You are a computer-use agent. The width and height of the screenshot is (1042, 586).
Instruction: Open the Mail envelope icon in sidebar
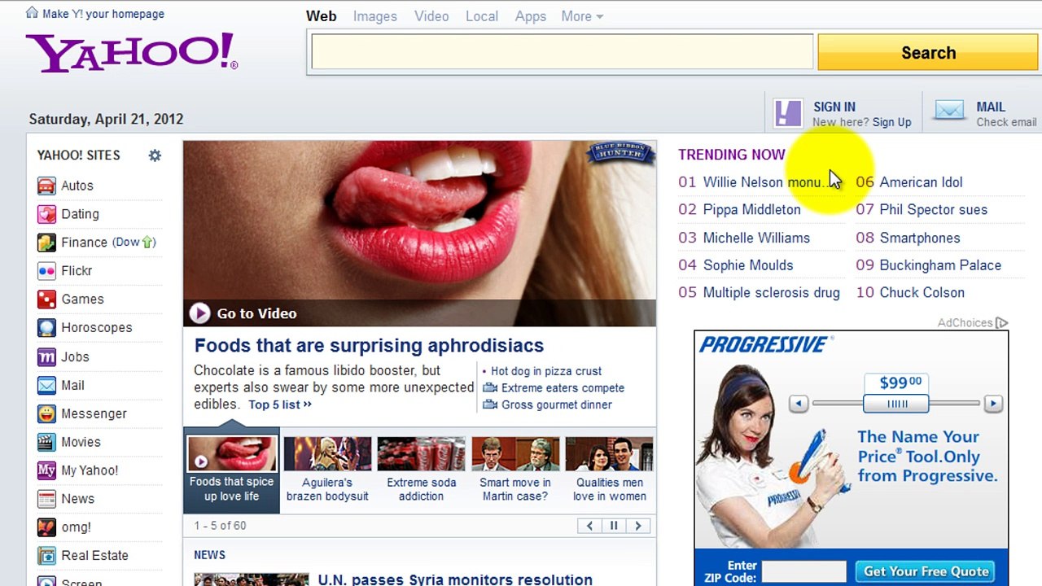46,385
